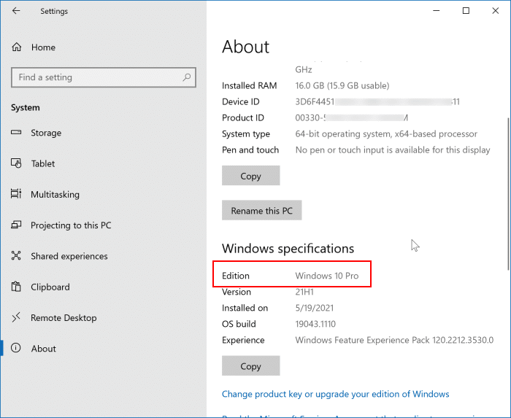Click the Pen and touch label
The width and height of the screenshot is (511, 418).
[x=250, y=150]
